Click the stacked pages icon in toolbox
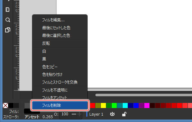Screen dimensions: 192x122 pyautogui.click(x=8, y=30)
